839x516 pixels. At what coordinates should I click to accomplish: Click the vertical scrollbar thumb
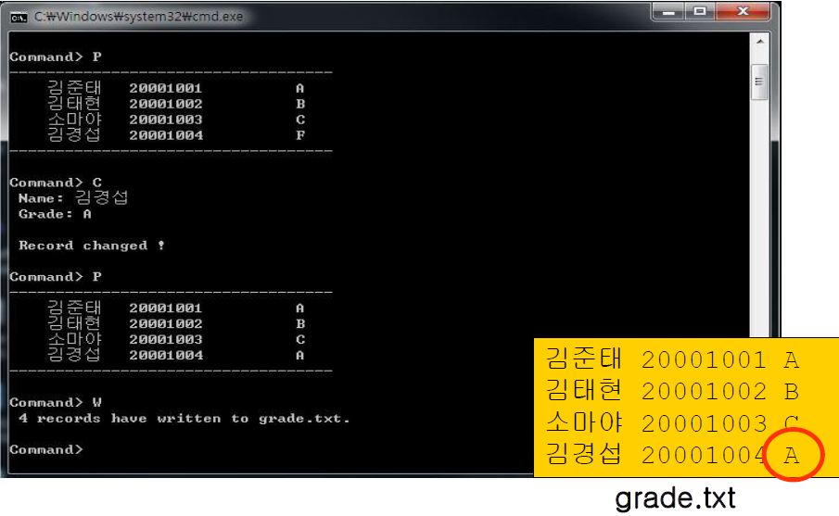pos(759,82)
